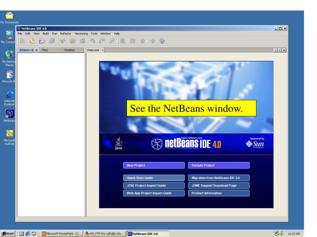Click the scroll-left arrow of the editor tabs
The height and width of the screenshot is (237, 317).
pyautogui.click(x=275, y=50)
